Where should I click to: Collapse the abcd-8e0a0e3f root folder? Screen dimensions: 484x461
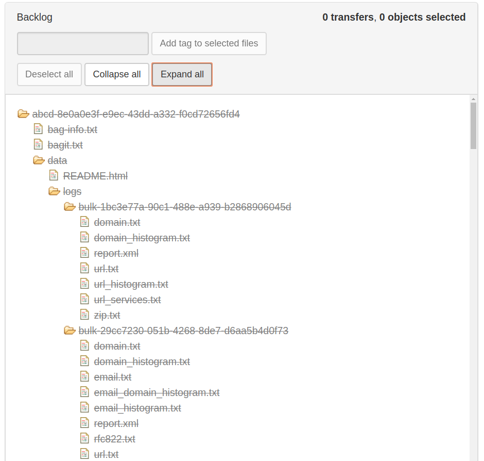coord(23,114)
